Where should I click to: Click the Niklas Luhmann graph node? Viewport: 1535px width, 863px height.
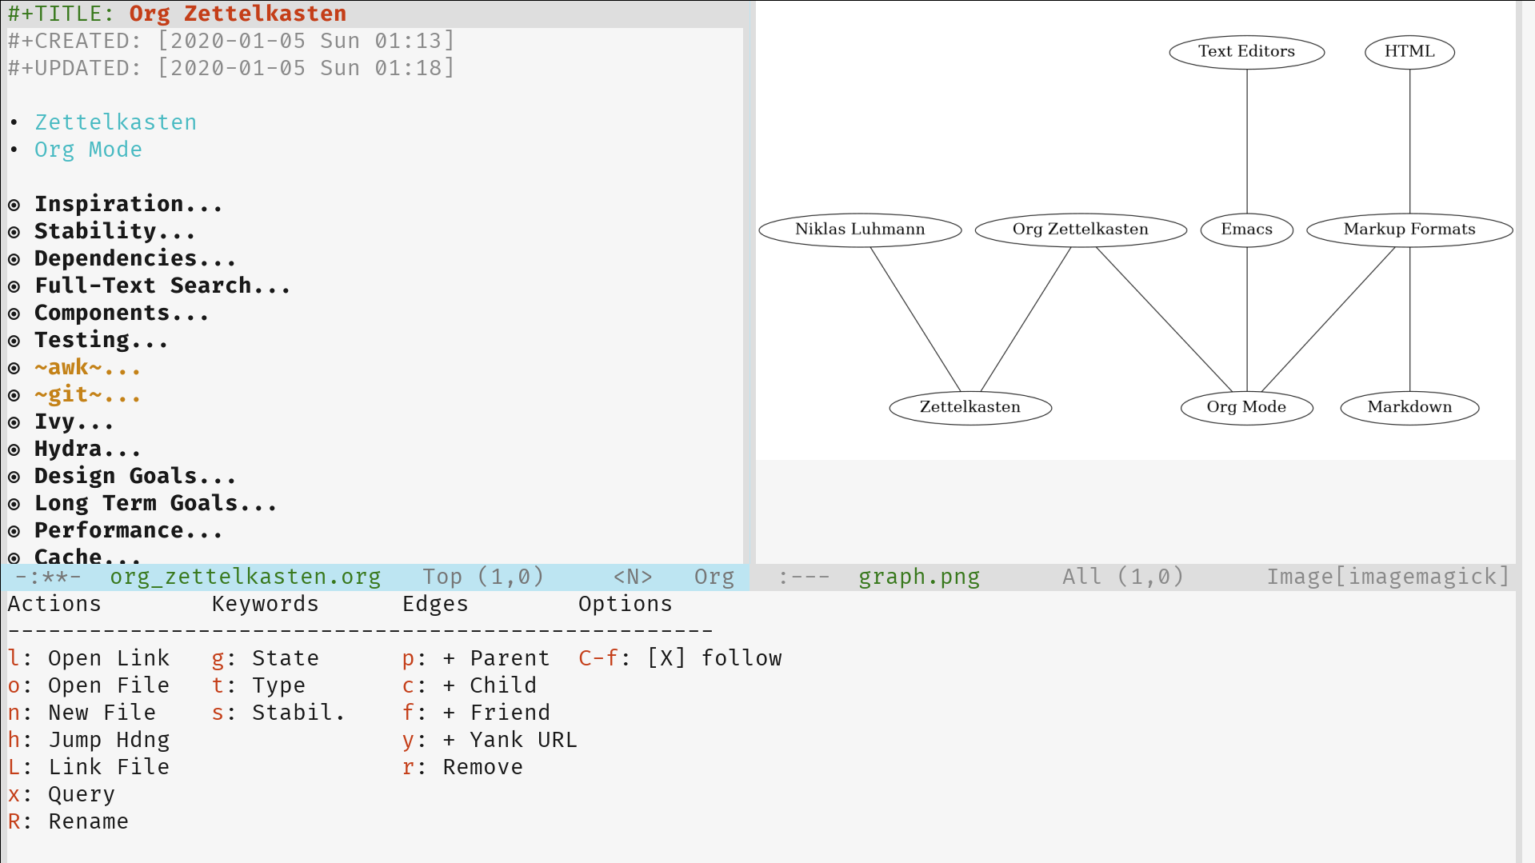coord(860,230)
